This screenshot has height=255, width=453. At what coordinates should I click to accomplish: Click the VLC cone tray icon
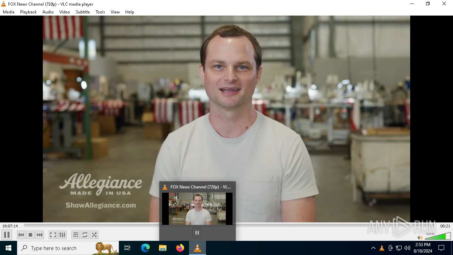(382, 248)
